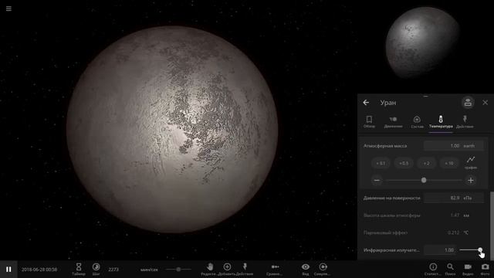
Task: Select the Температура tab
Action: coord(441,122)
